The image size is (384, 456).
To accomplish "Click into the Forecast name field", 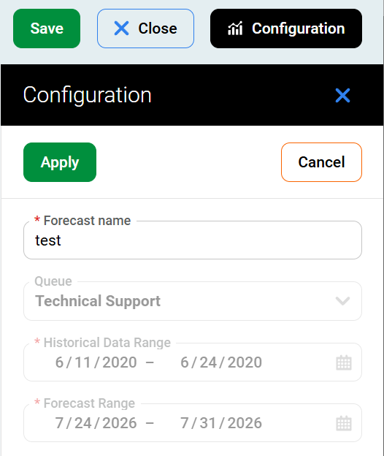I will (193, 240).
